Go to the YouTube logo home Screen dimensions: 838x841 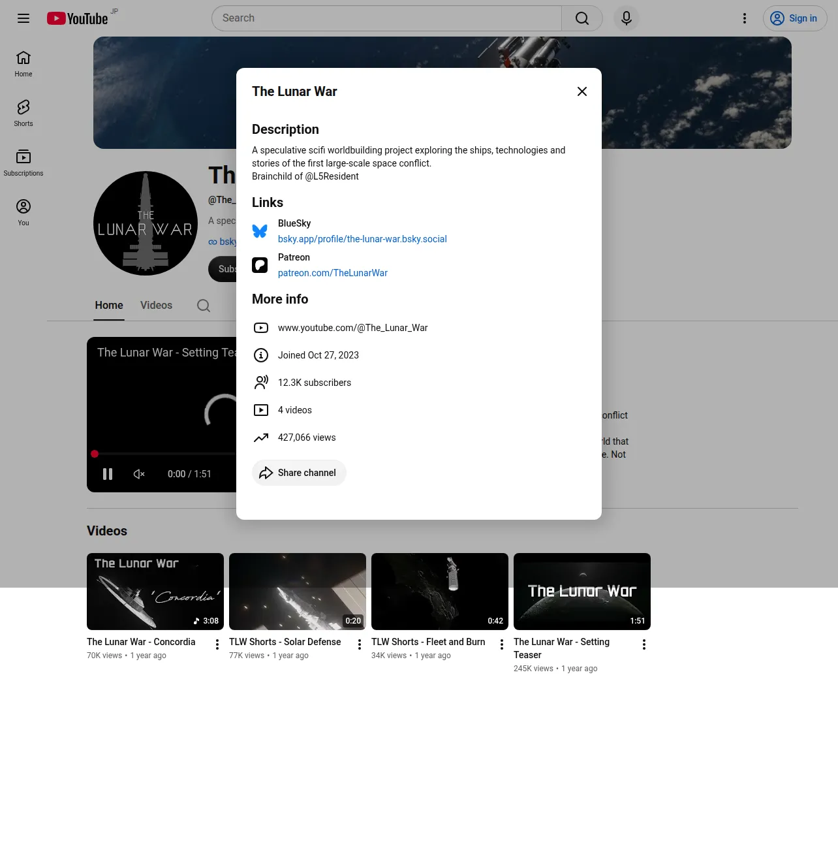pyautogui.click(x=77, y=18)
